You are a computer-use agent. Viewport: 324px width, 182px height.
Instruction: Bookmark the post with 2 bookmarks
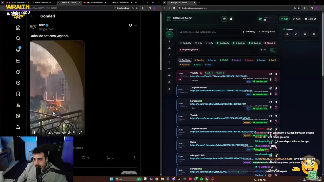coord(110,158)
